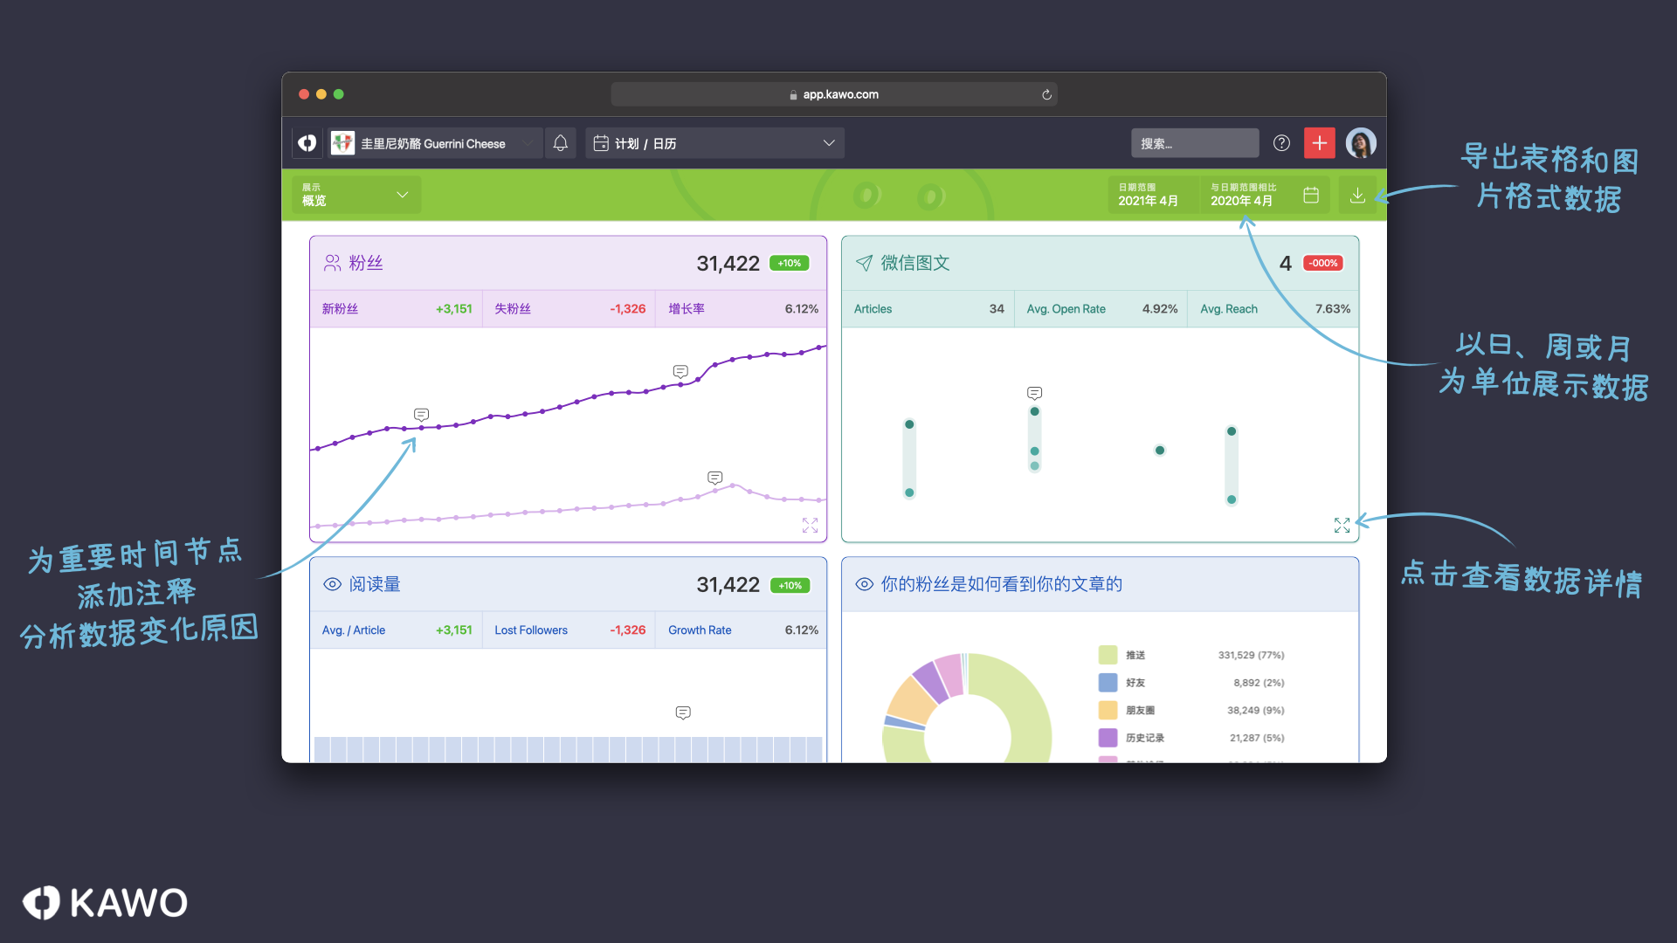Screen dimensions: 1677x943
Task: Open the user profile avatar
Action: tap(1360, 143)
